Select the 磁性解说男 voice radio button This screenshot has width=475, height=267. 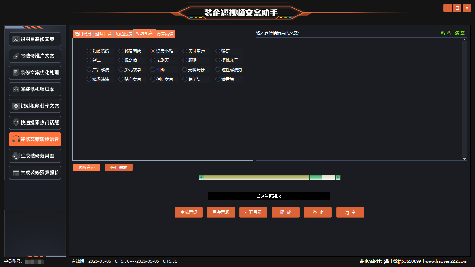click(218, 69)
